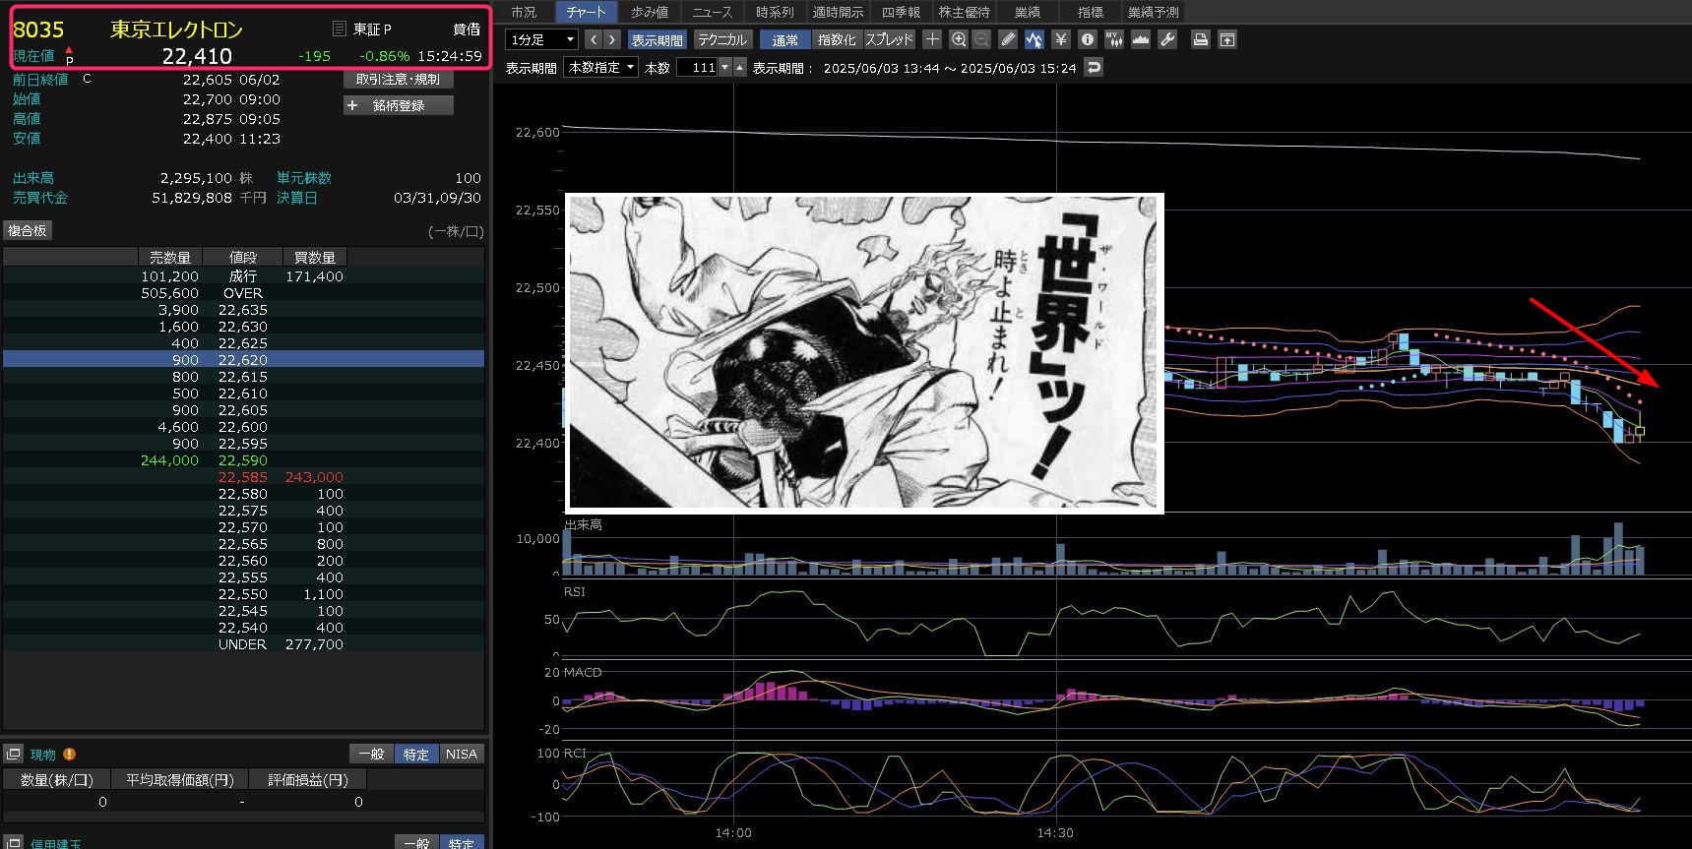
Task: Click the manga panel image on chart
Action: pyautogui.click(x=864, y=353)
